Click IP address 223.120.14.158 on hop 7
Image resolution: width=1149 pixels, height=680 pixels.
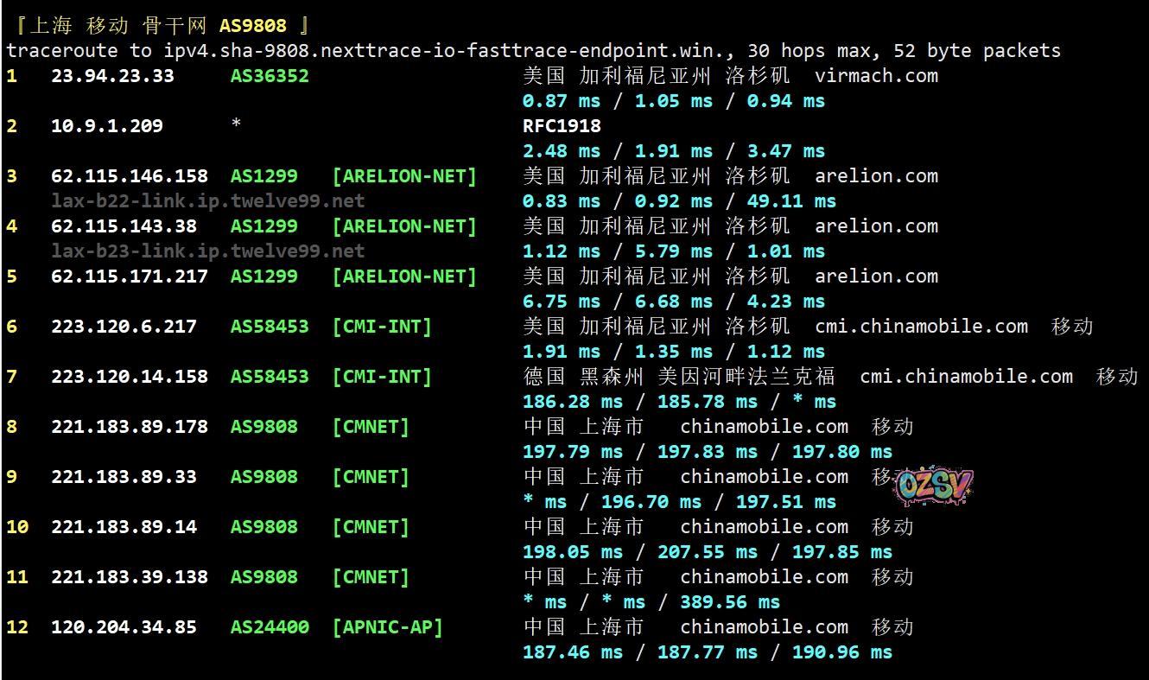click(130, 377)
